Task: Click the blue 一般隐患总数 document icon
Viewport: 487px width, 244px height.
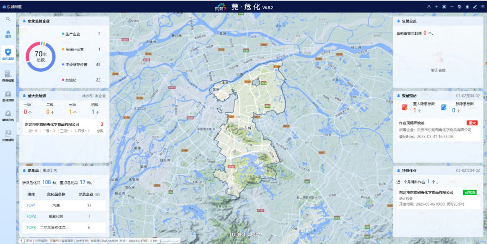Action: (444, 107)
